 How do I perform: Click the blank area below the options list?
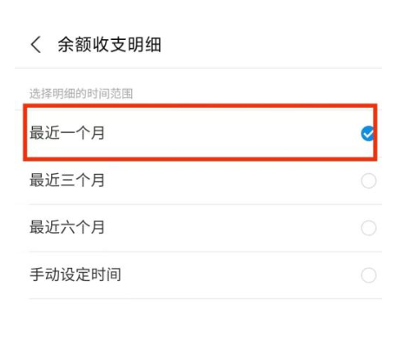(x=204, y=323)
